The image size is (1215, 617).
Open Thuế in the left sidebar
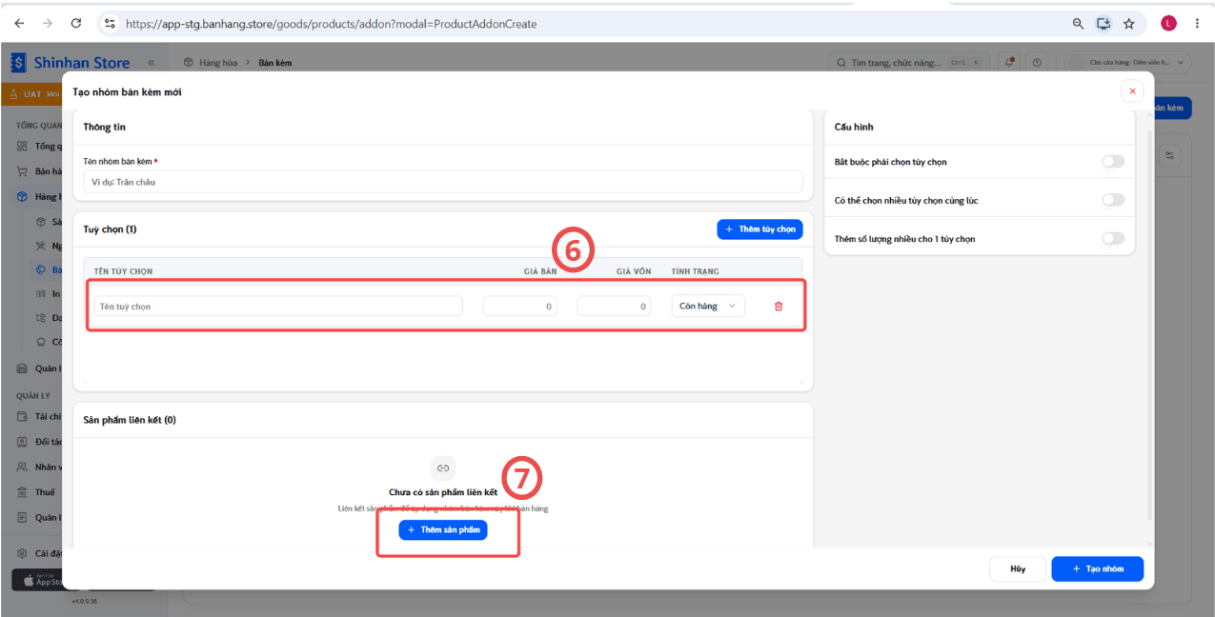click(x=45, y=492)
